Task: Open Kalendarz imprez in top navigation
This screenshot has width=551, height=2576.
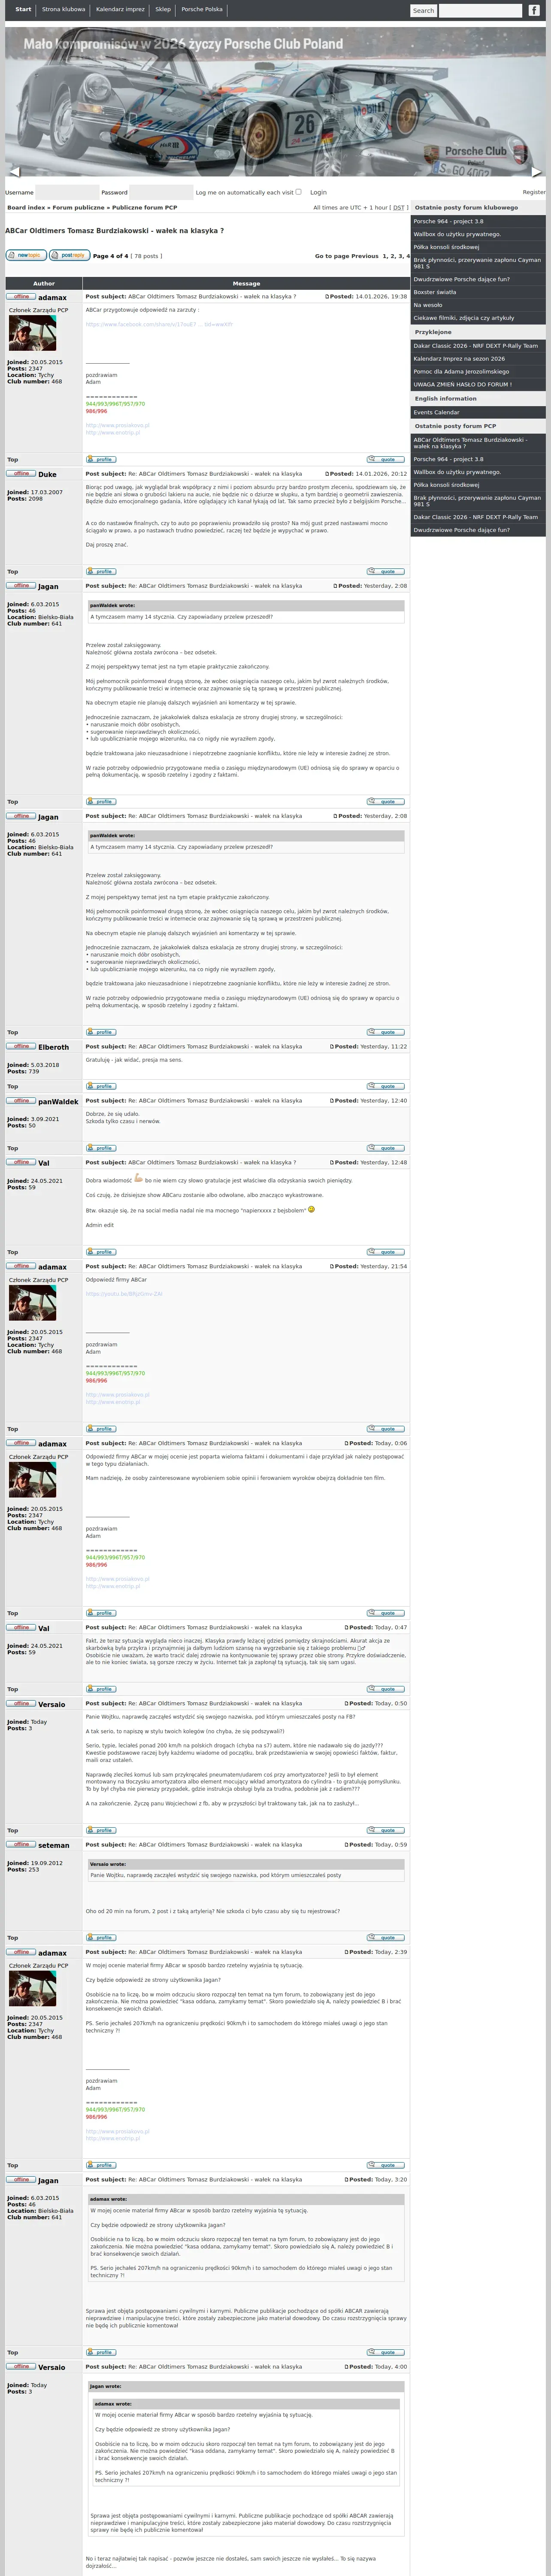Action: (x=120, y=9)
